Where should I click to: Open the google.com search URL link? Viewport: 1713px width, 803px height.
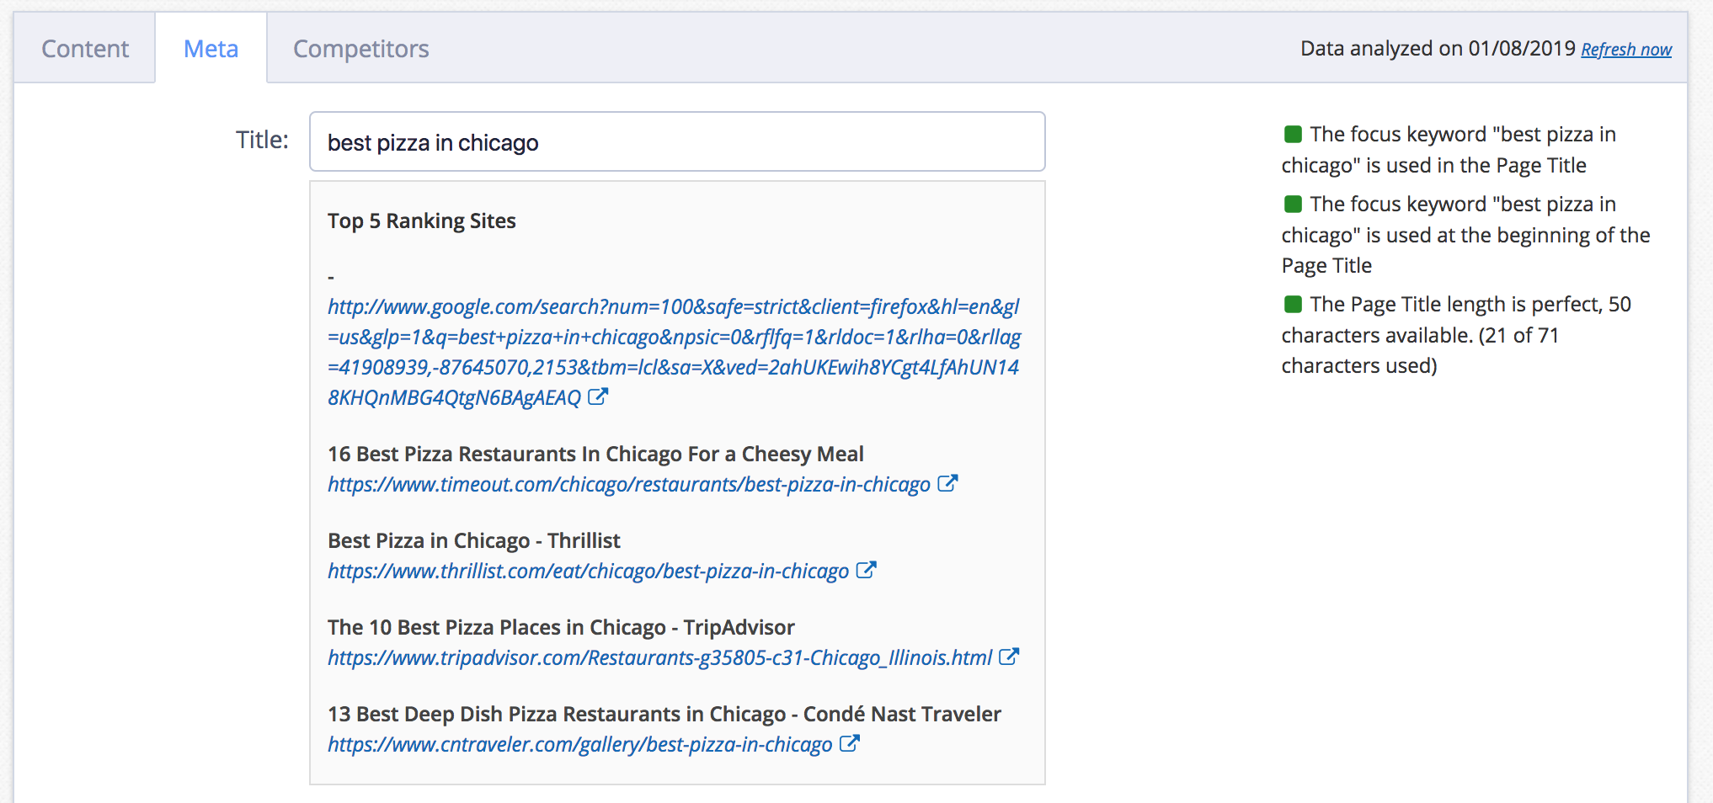click(674, 352)
